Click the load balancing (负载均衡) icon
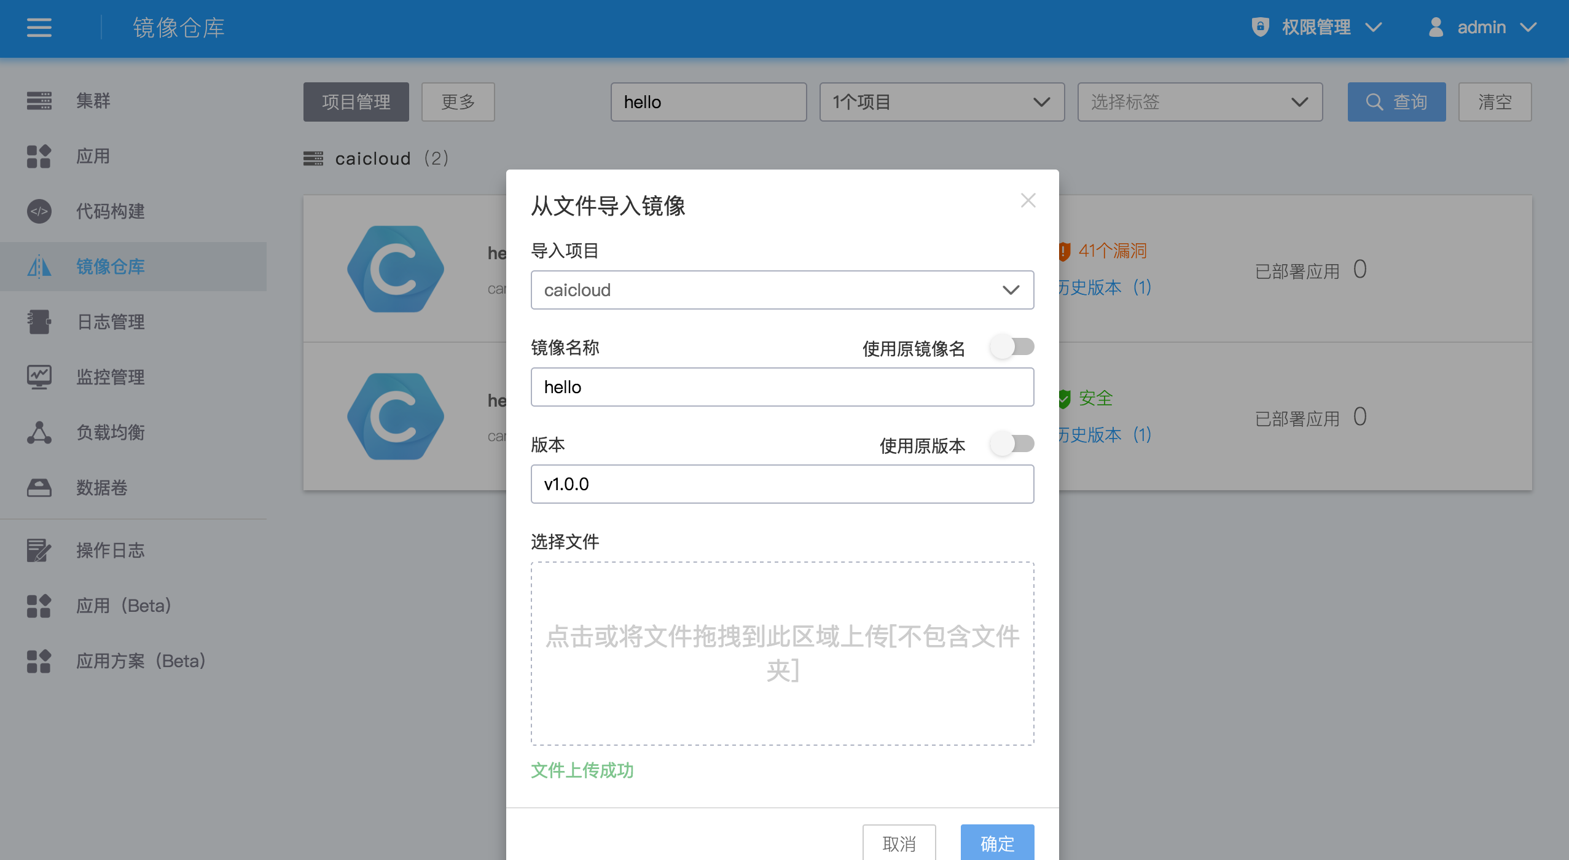The width and height of the screenshot is (1569, 860). click(x=39, y=432)
